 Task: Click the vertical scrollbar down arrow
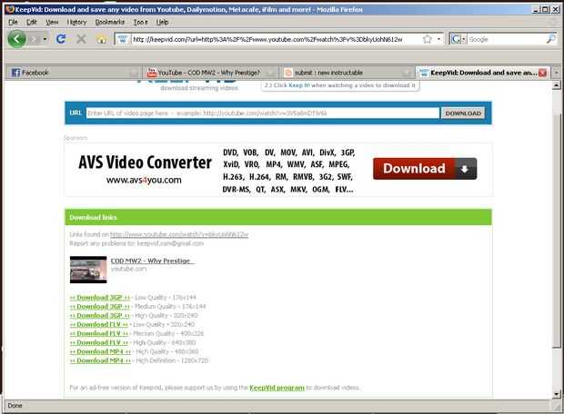pos(556,394)
